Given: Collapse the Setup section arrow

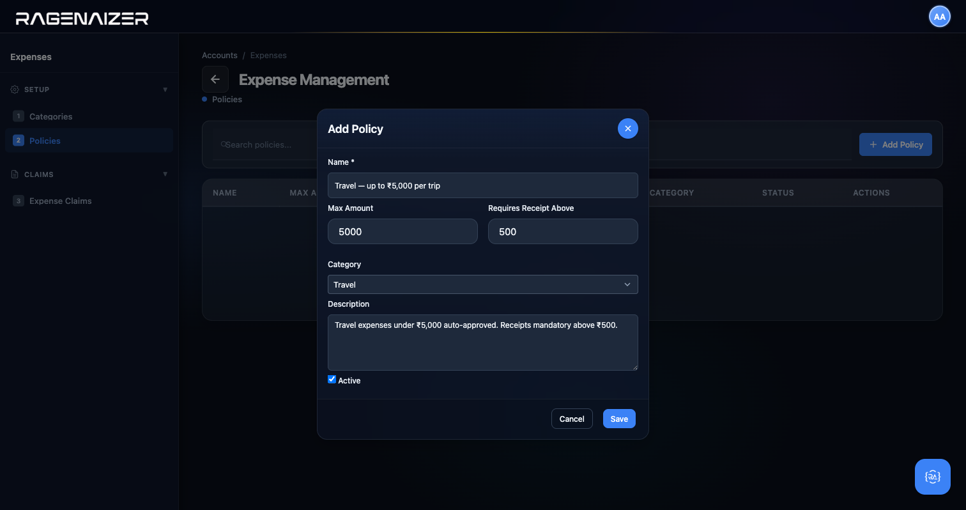Looking at the screenshot, I should 165,89.
